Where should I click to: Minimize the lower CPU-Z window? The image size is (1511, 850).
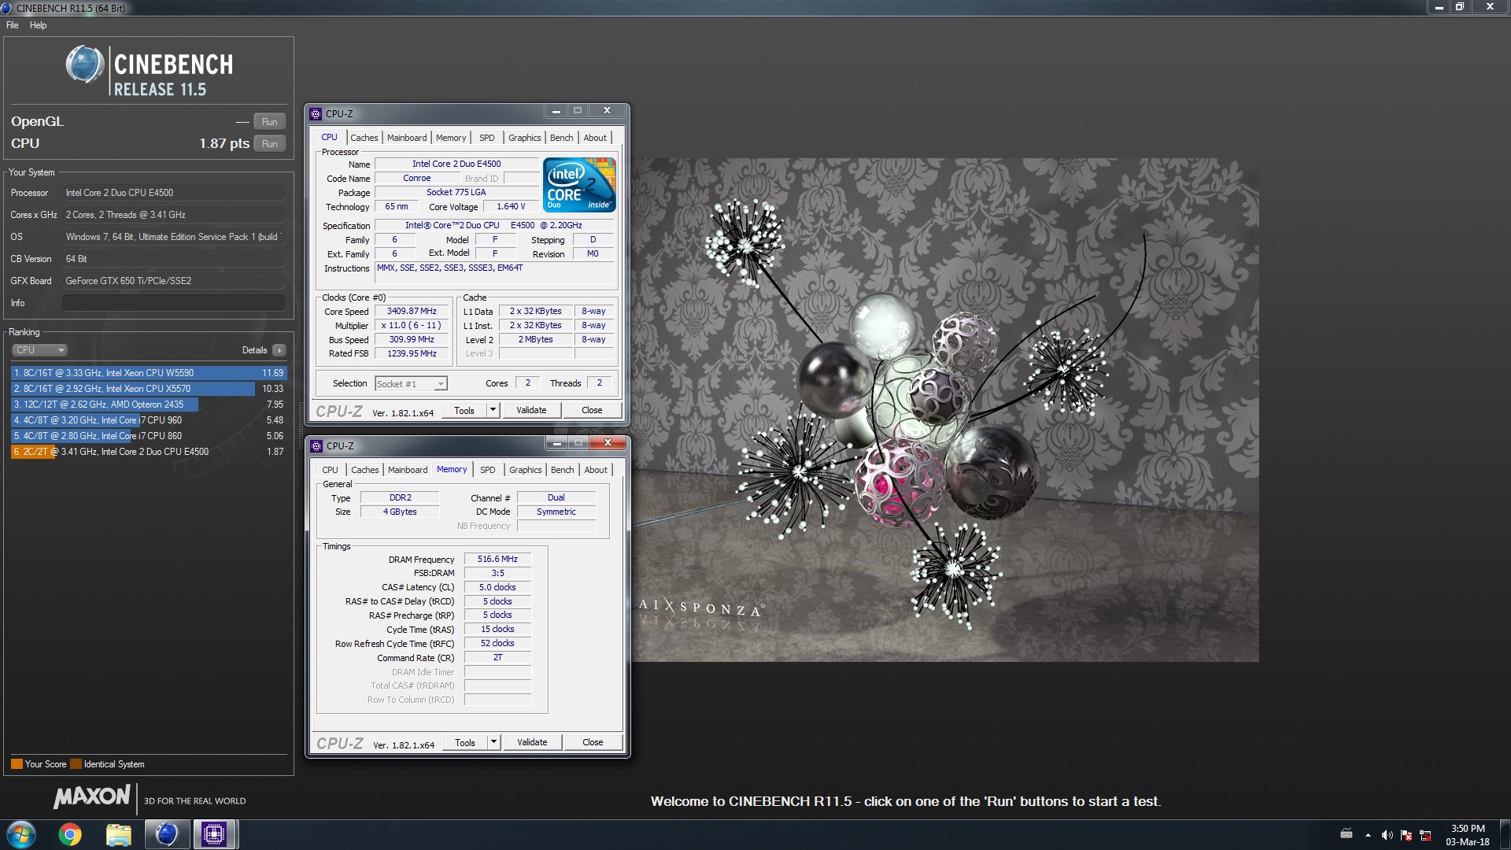tap(556, 443)
